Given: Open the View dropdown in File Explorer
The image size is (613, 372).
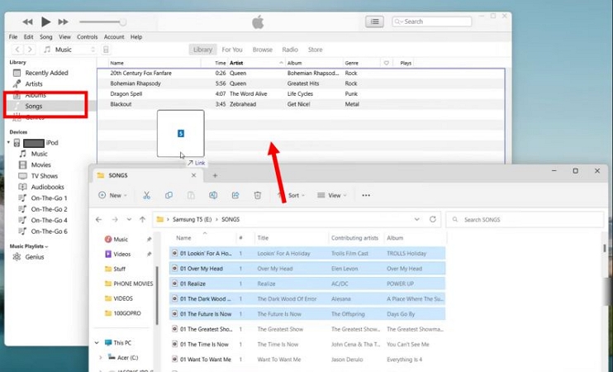Looking at the screenshot, I should click(332, 195).
